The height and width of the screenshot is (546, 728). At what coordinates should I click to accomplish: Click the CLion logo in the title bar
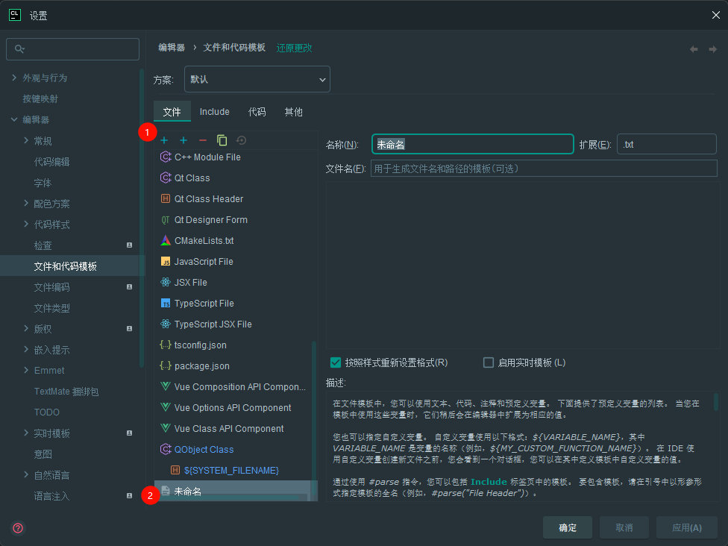coord(14,16)
